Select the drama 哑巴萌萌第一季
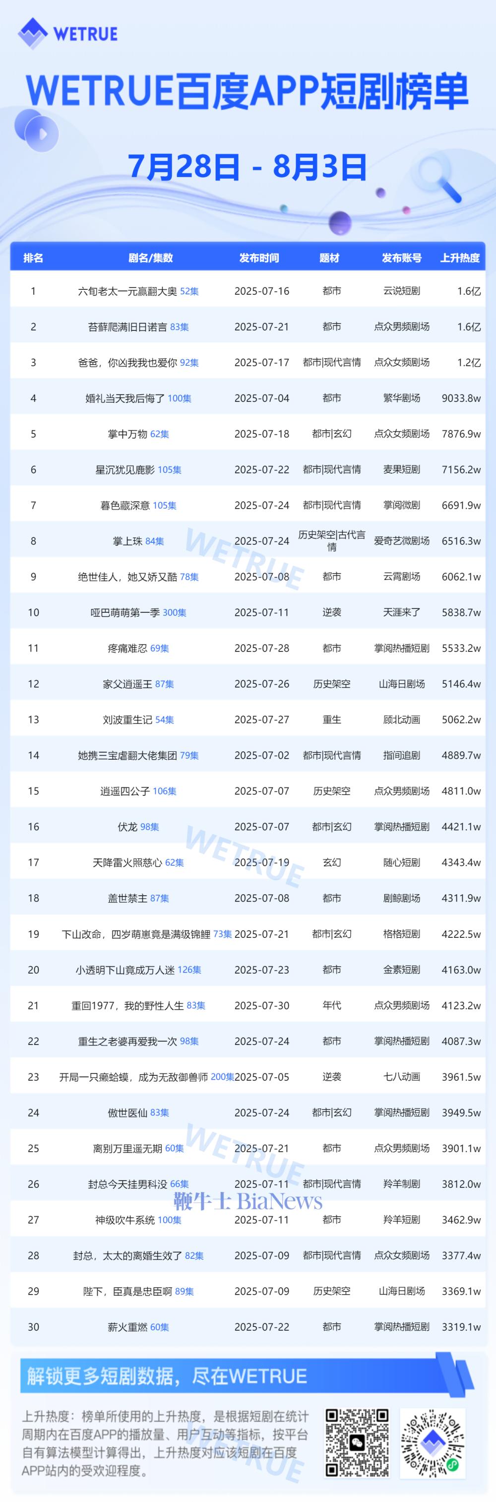The image size is (496, 1502). click(125, 612)
